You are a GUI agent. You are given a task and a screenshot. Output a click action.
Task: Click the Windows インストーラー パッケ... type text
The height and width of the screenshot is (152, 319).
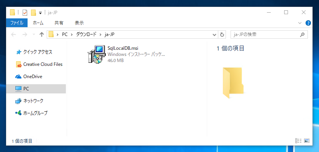[x=136, y=54]
